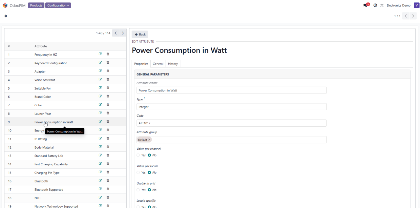Screen dimensions: 420x208
Task: Click the edit icon for Brand Color
Action: coord(100,96)
